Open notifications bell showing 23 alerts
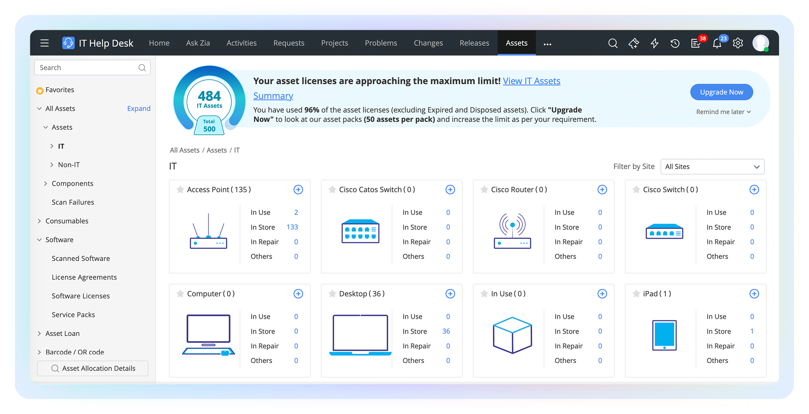809x414 pixels. tap(717, 43)
